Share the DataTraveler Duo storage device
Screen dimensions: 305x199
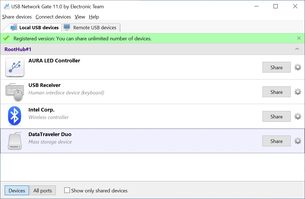coord(276,141)
